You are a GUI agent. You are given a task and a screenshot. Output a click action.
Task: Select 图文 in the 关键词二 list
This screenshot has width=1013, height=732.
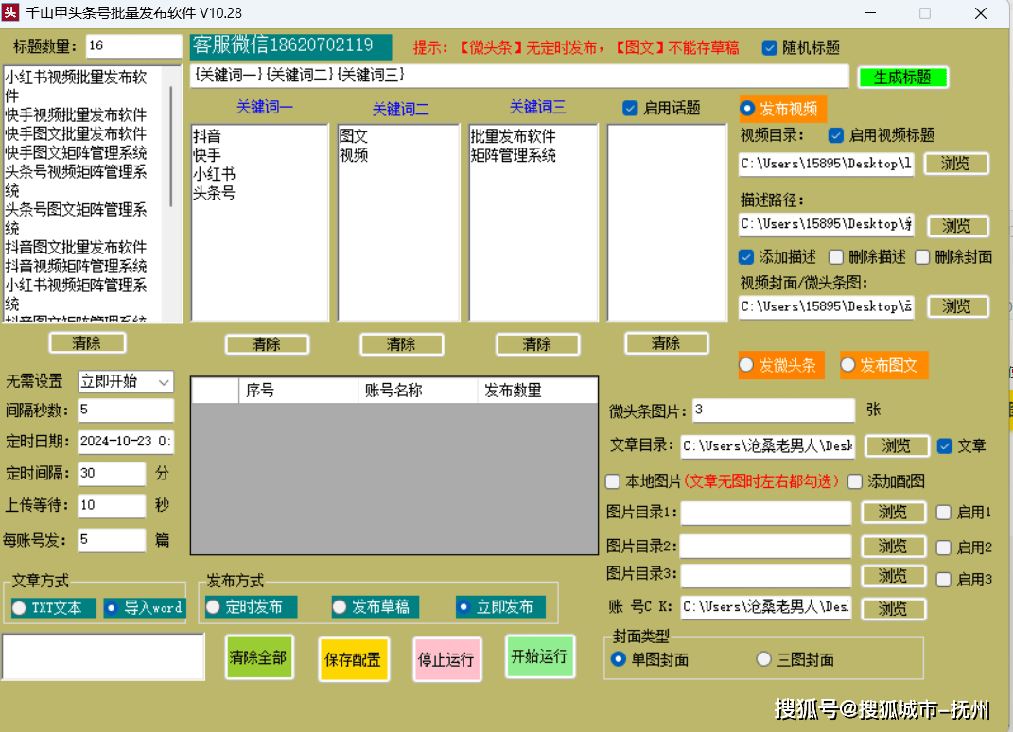click(354, 136)
